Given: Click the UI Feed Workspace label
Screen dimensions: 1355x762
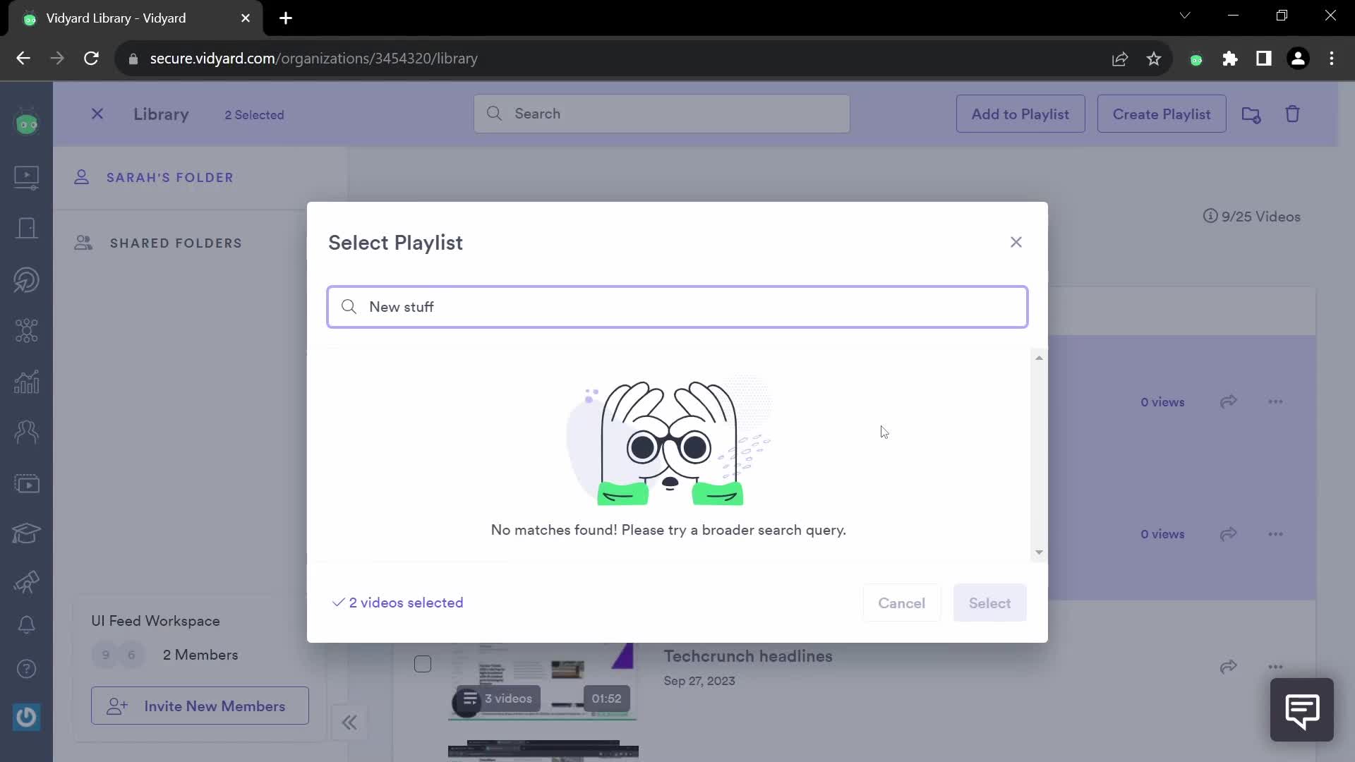Looking at the screenshot, I should click(x=155, y=621).
